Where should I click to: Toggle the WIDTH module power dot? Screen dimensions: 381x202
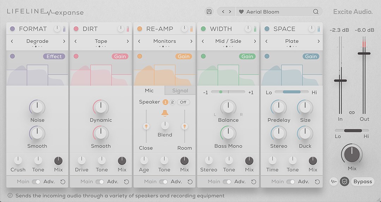point(203,29)
